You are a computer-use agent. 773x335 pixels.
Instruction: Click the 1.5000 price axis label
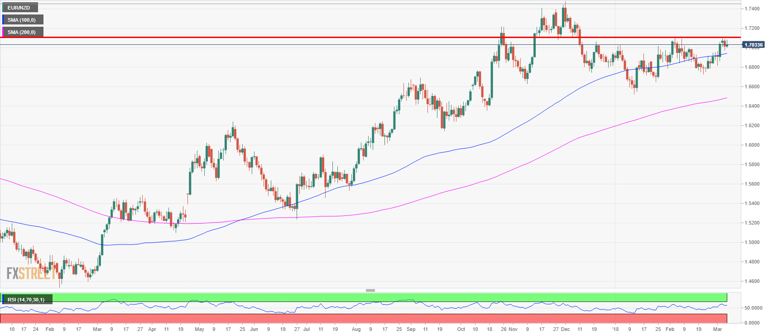pyautogui.click(x=753, y=242)
